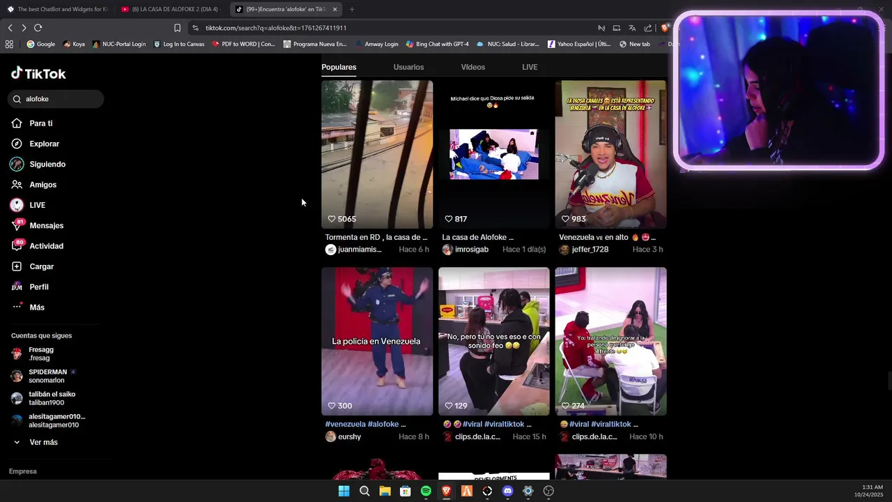The image size is (892, 502).
Task: Expand followed accounts with Ver más
Action: tap(36, 442)
